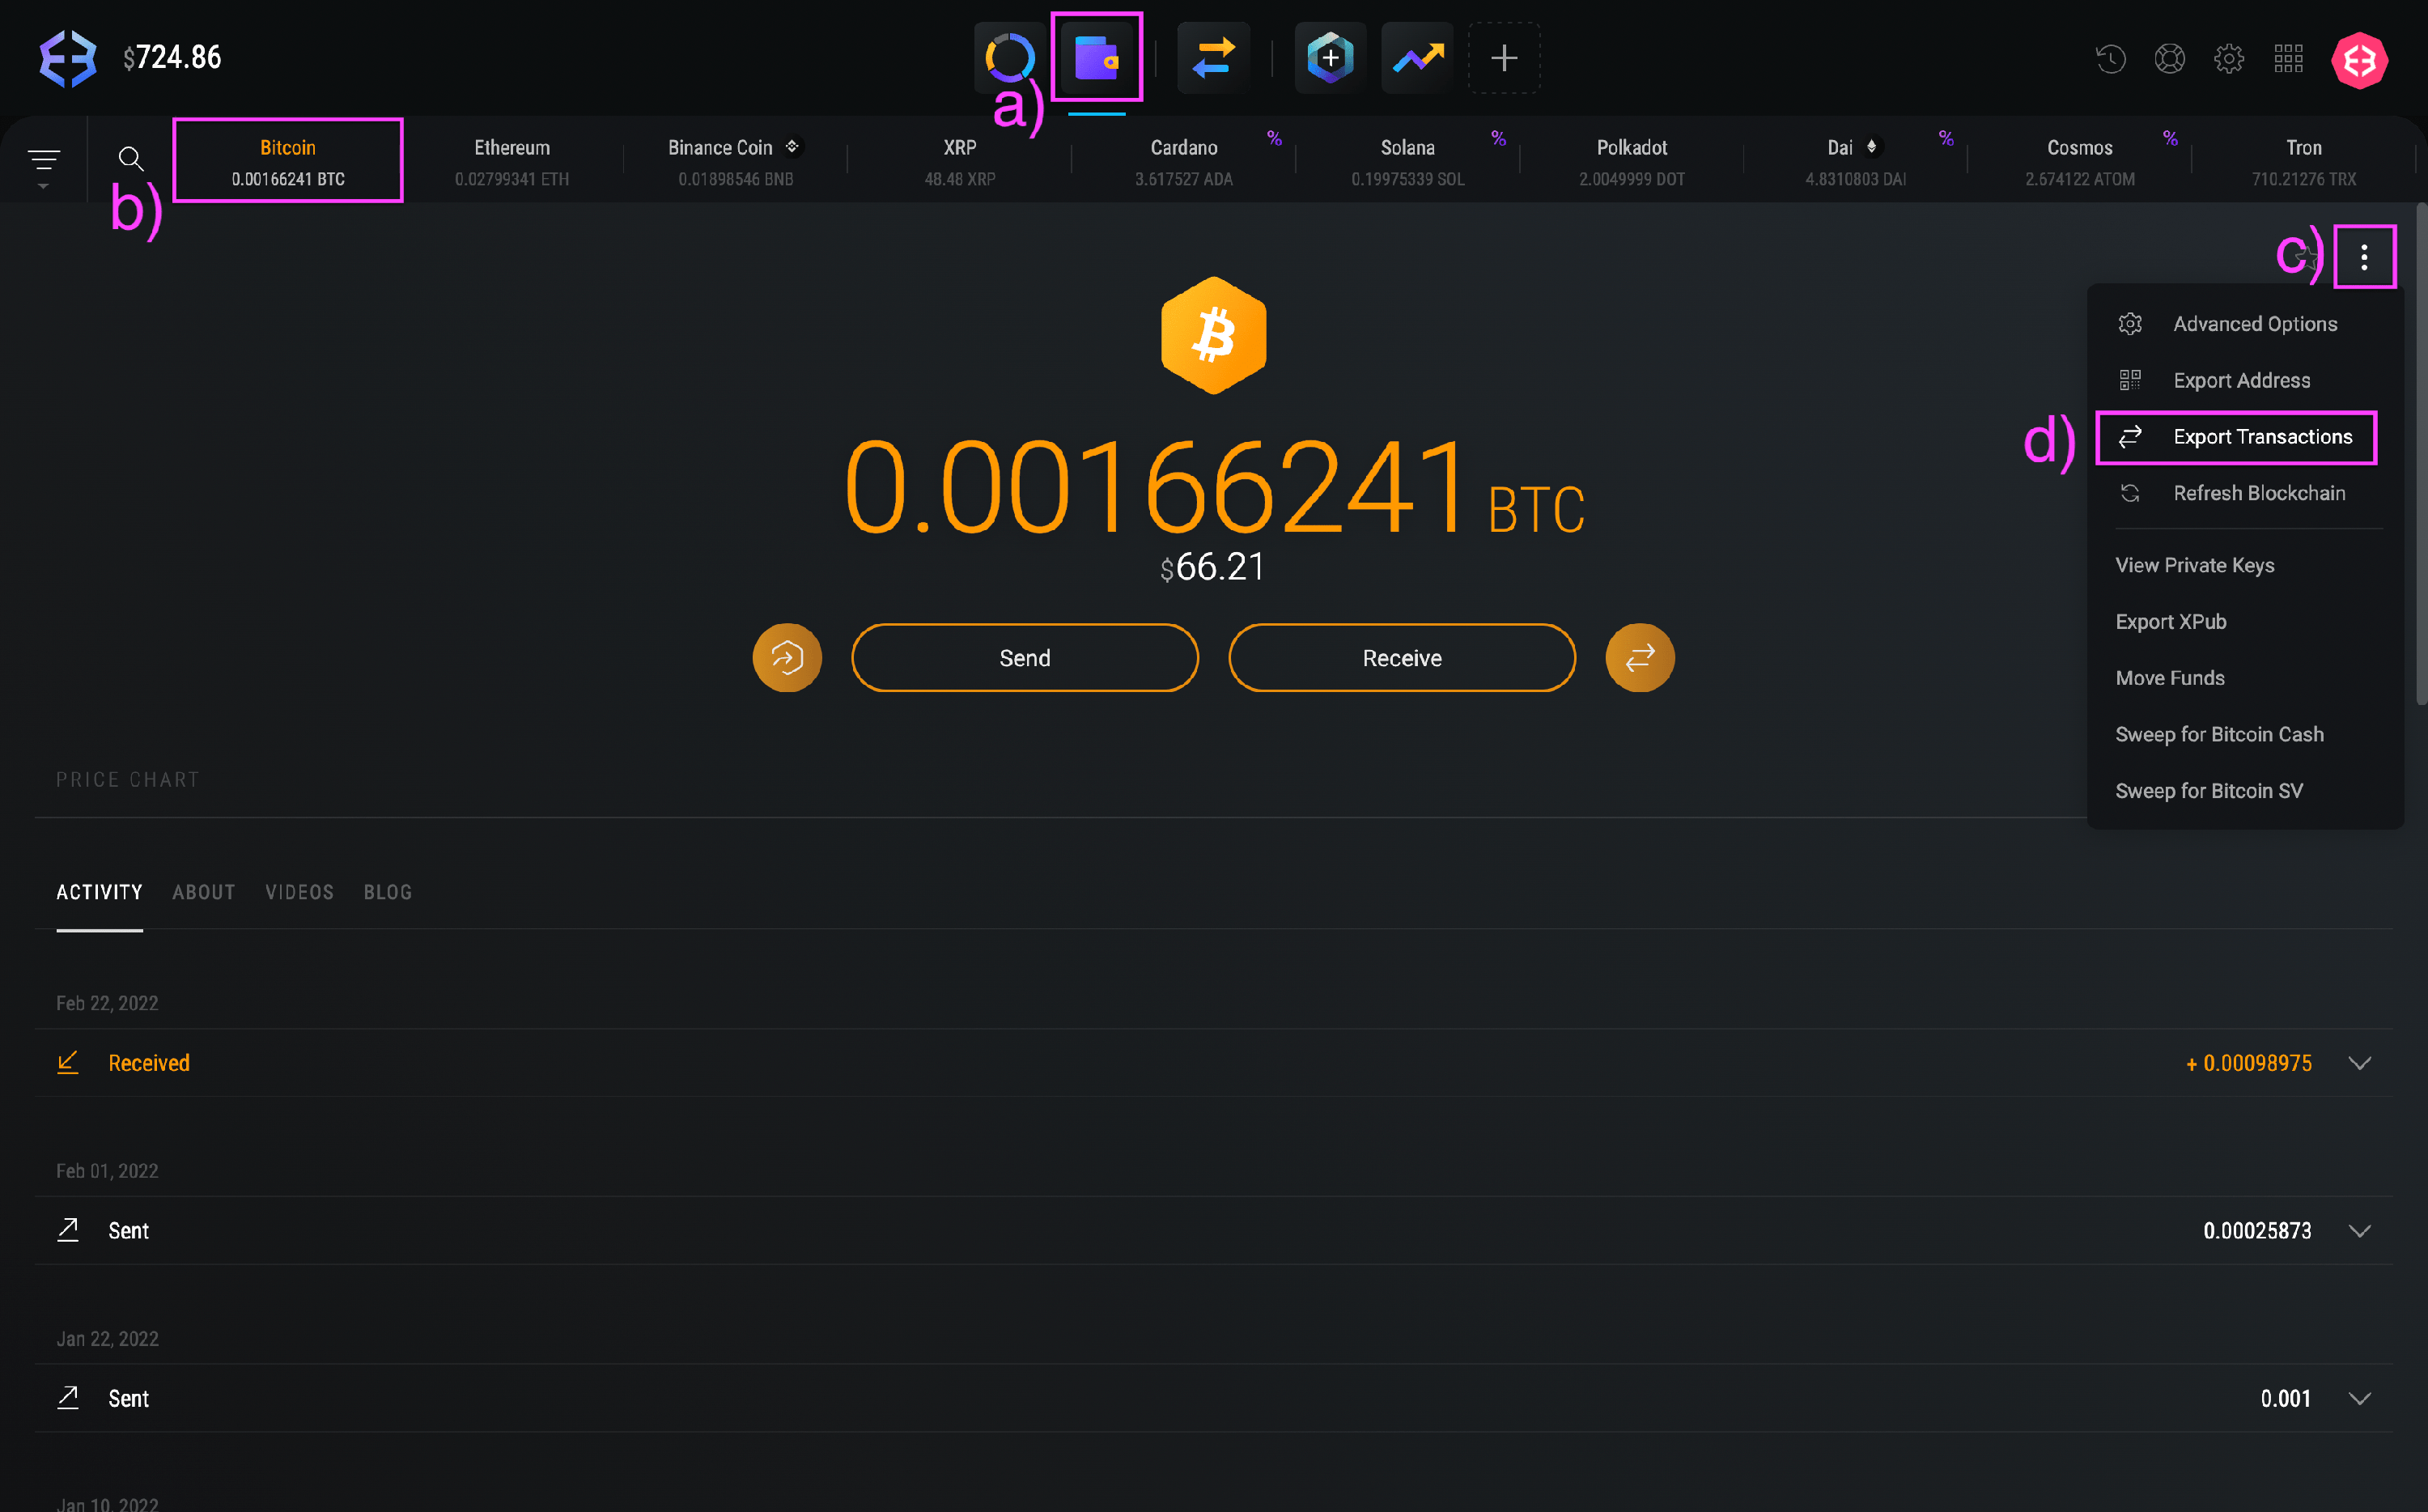Open the Wallet icon in top bar

(1096, 58)
